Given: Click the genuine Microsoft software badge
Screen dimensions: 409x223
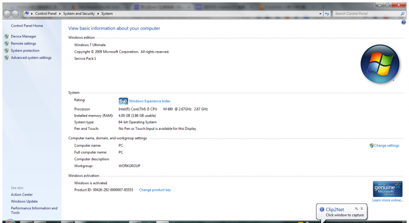Looking at the screenshot, I should pos(388,189).
